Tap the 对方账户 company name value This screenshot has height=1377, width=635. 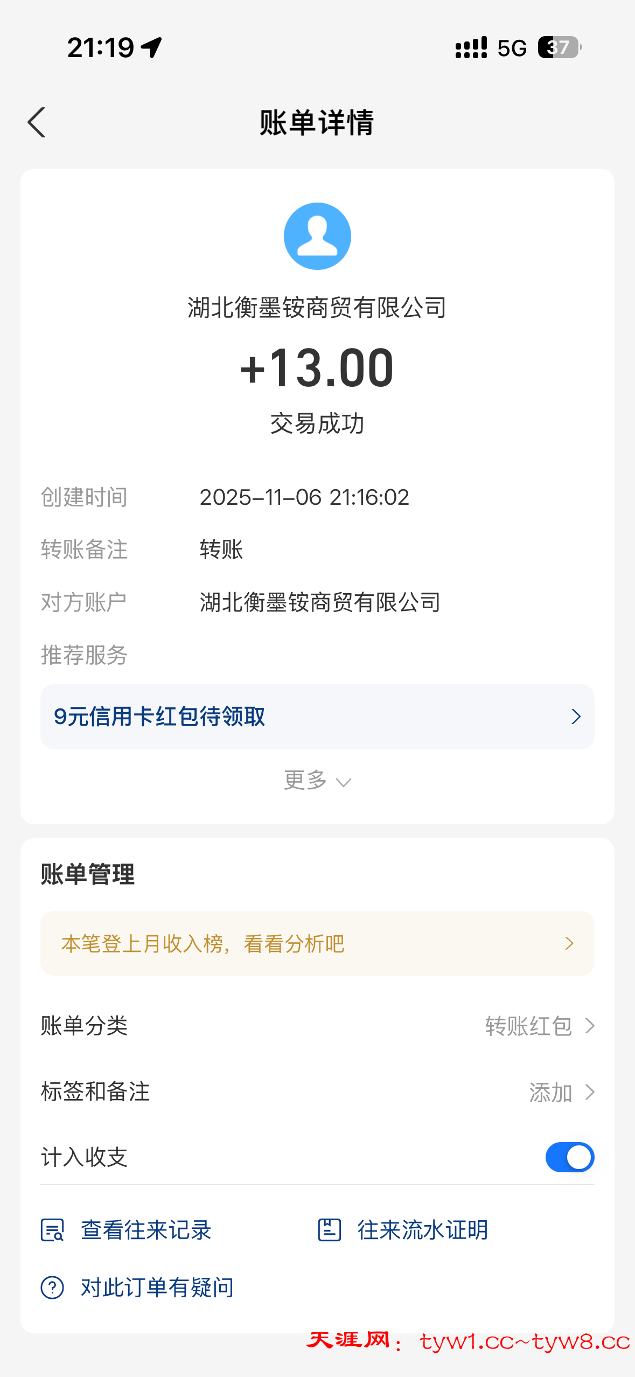(x=320, y=602)
